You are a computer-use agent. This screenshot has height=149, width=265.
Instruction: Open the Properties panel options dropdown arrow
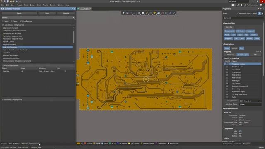[x=258, y=9]
